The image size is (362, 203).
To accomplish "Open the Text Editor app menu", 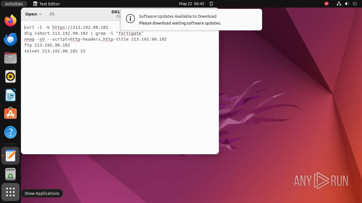I will (x=46, y=4).
